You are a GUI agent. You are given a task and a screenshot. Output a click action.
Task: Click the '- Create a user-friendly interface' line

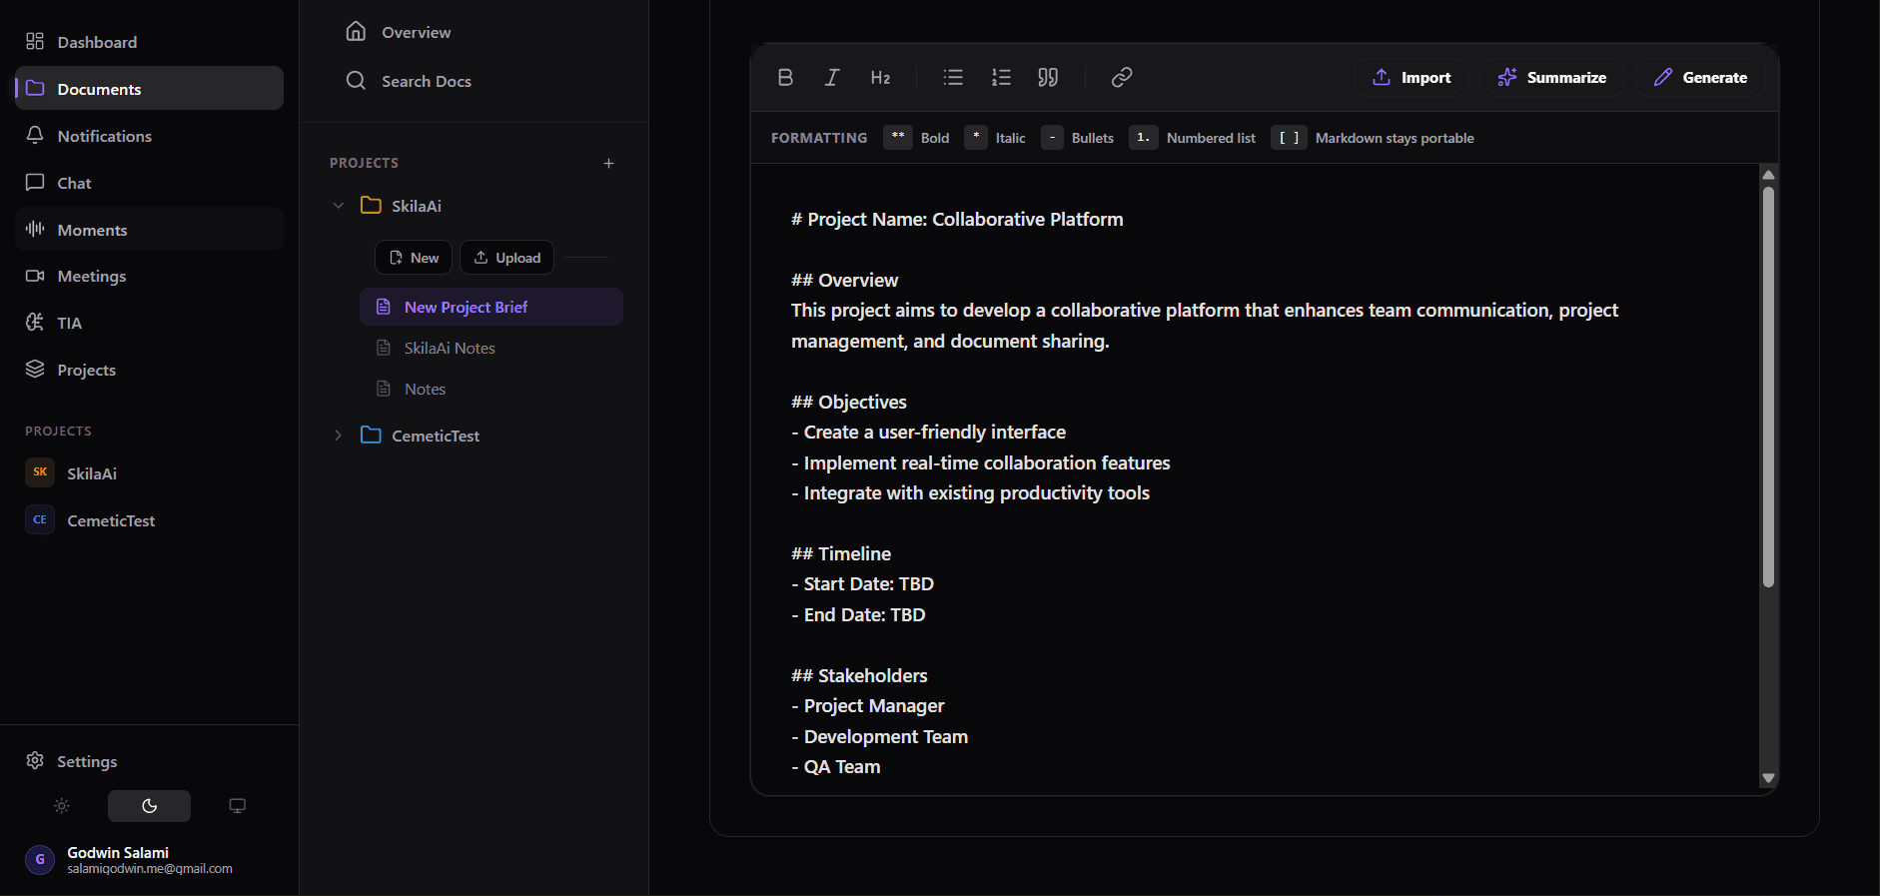(929, 433)
